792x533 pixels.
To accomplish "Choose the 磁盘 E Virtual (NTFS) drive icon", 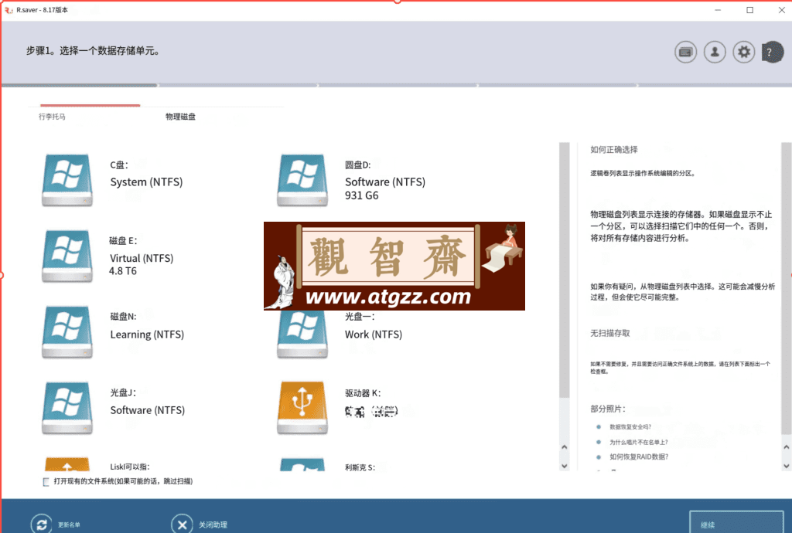I will click(x=67, y=256).
